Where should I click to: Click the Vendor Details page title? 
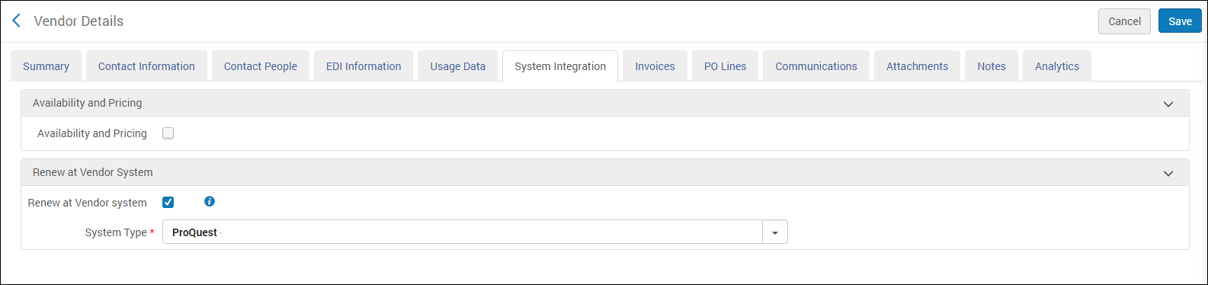pyautogui.click(x=79, y=21)
